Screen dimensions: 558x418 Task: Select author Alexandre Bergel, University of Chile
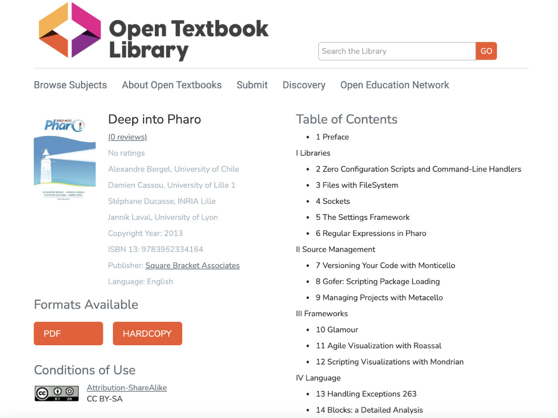pyautogui.click(x=174, y=169)
